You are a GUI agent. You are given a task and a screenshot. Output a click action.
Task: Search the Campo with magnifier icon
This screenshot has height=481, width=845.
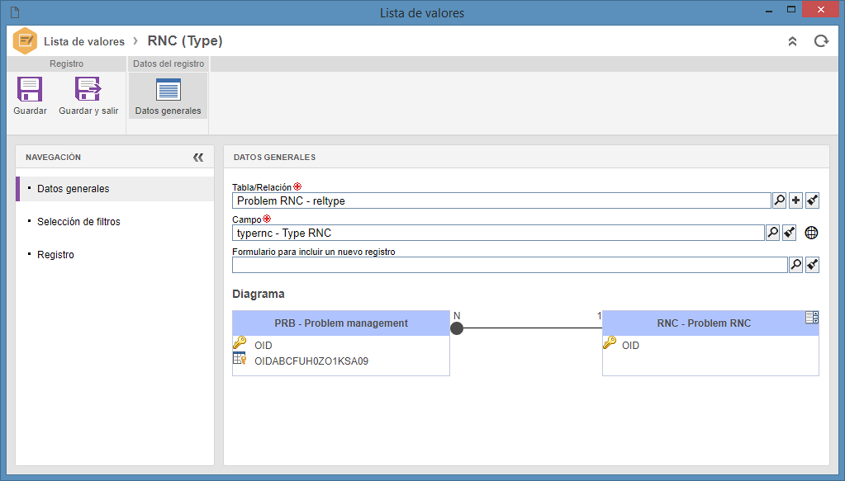[x=773, y=233]
